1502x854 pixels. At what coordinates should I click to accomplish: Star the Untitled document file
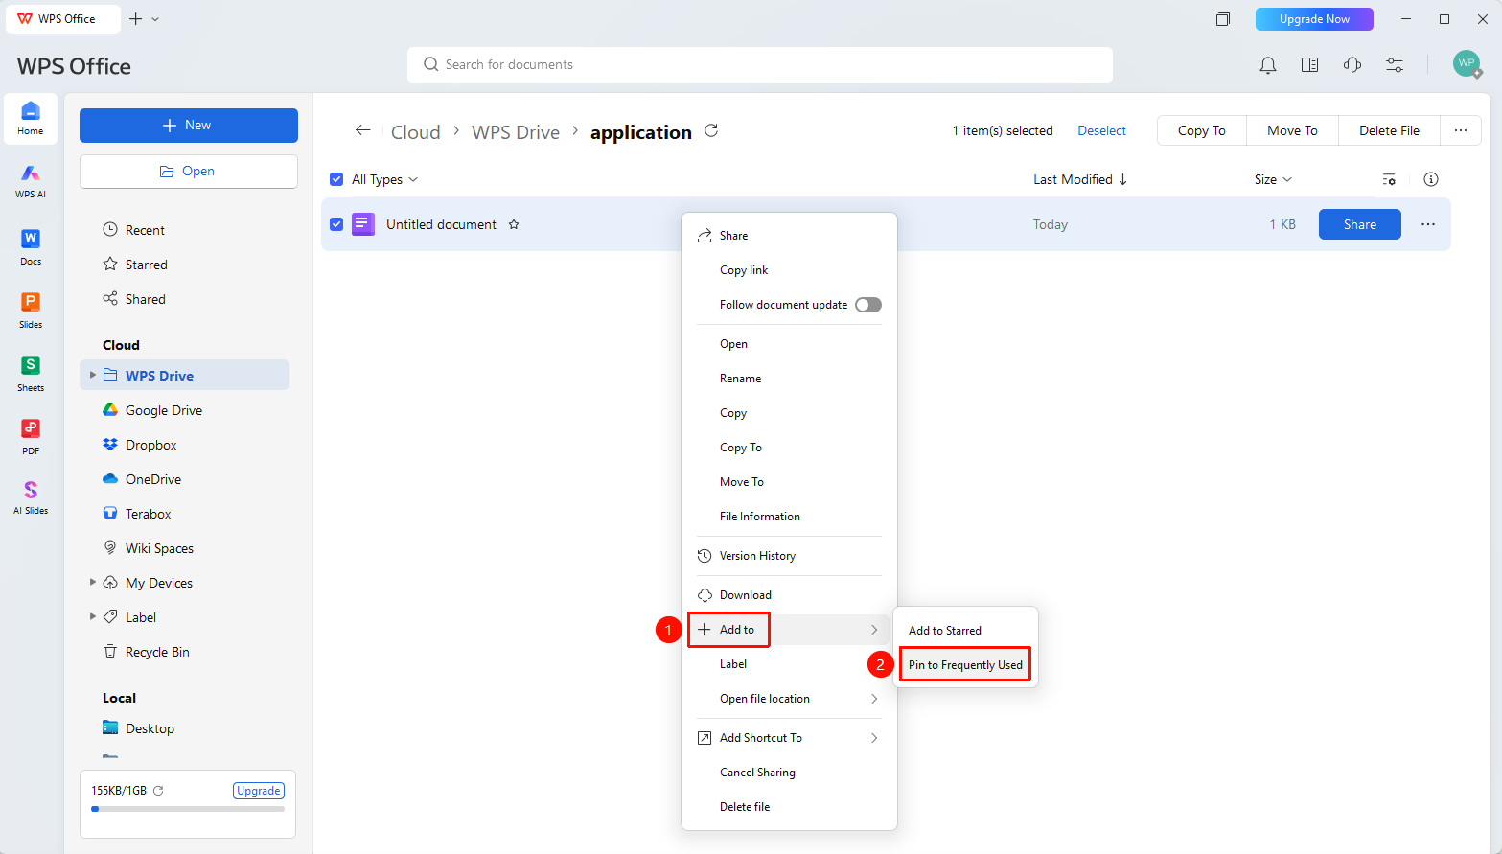[x=514, y=224]
